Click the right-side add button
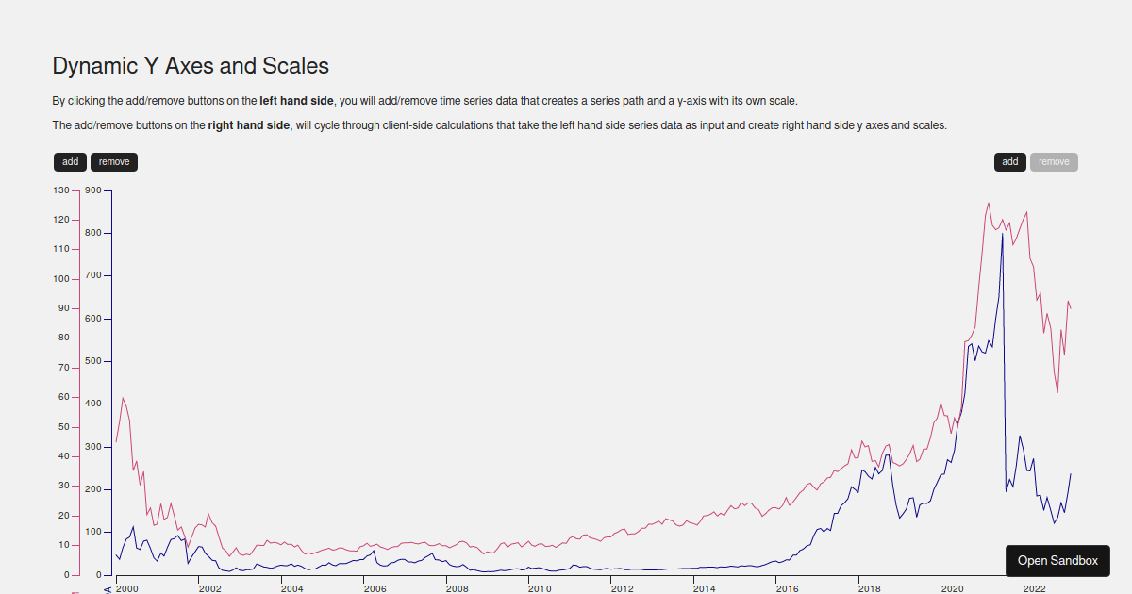1132x594 pixels. [x=1009, y=161]
